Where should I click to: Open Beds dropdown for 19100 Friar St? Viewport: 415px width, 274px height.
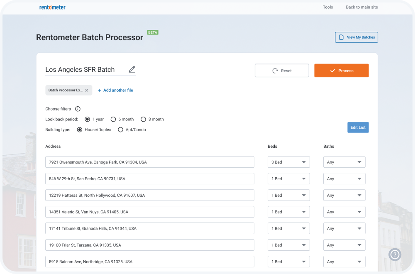point(289,245)
